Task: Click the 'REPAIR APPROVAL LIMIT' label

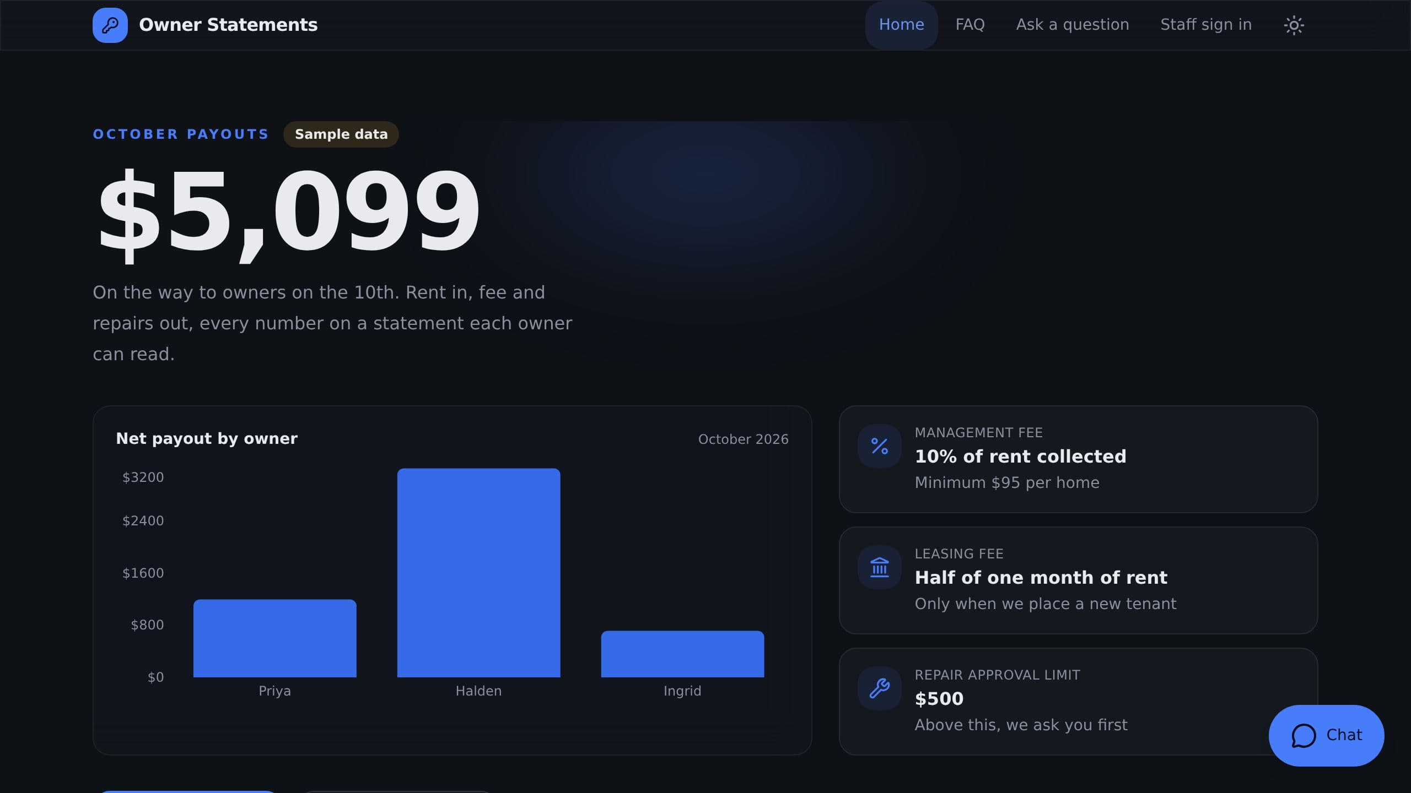Action: (998, 675)
